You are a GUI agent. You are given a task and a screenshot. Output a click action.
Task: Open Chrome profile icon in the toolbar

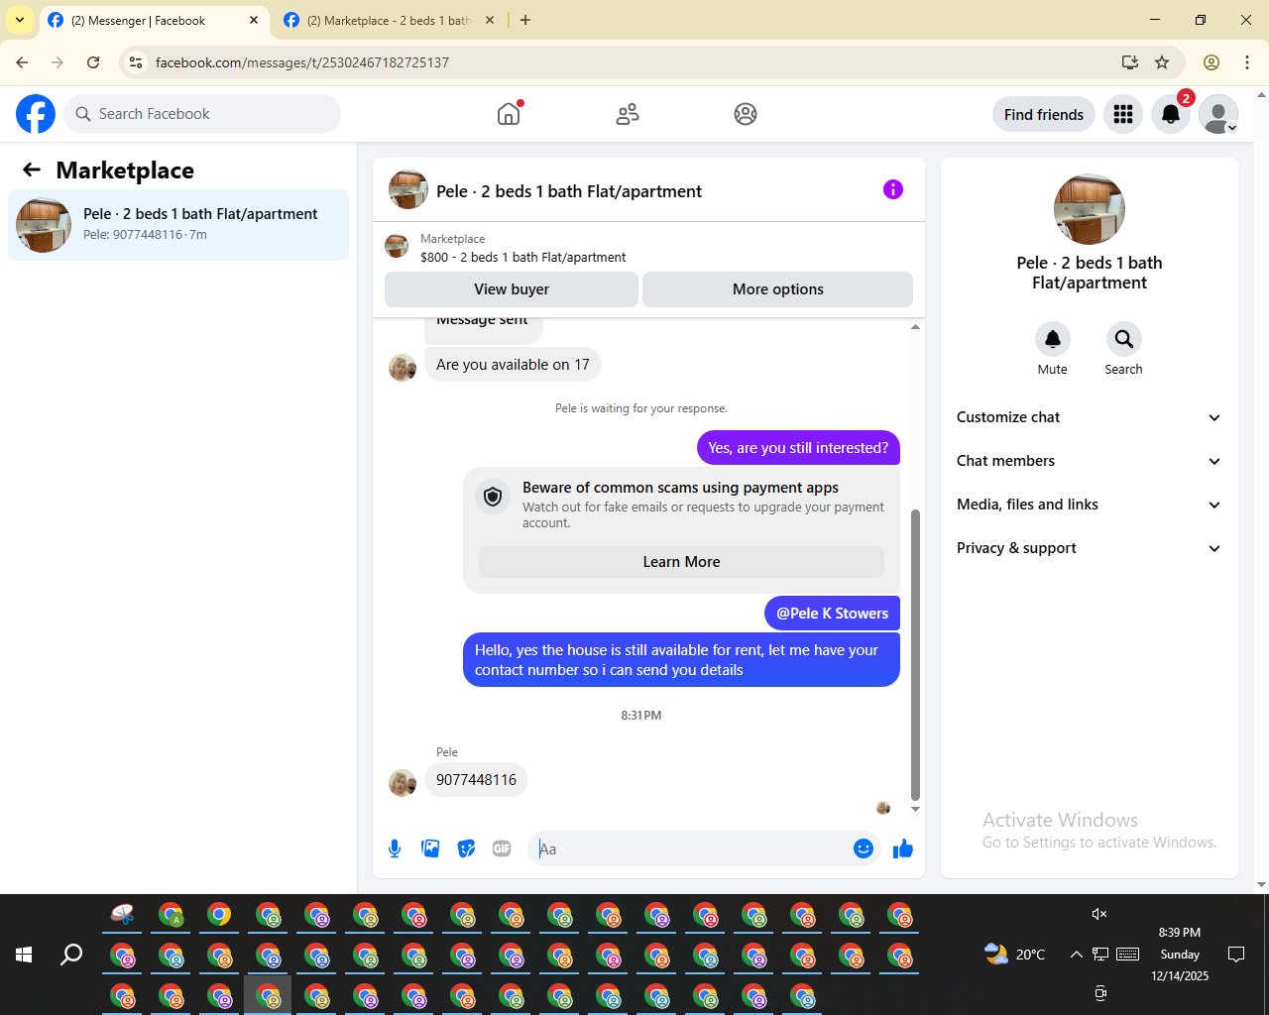(1211, 62)
